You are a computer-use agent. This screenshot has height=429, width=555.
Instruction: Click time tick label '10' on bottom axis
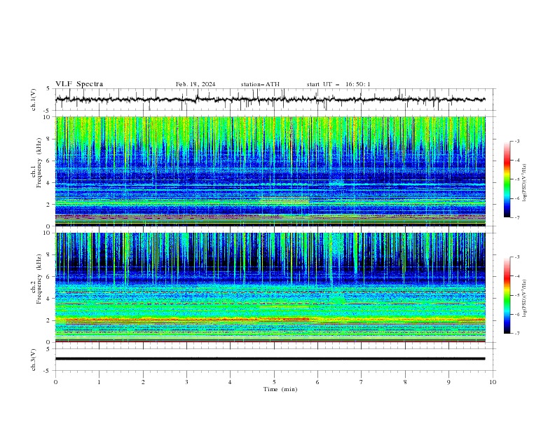point(493,382)
